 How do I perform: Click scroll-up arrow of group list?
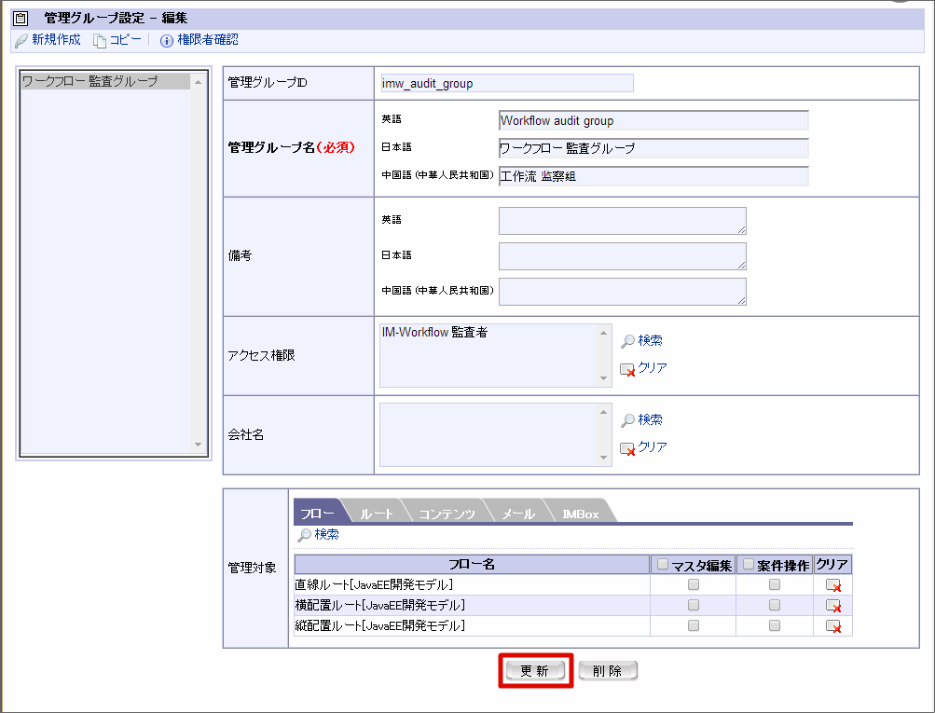click(198, 82)
